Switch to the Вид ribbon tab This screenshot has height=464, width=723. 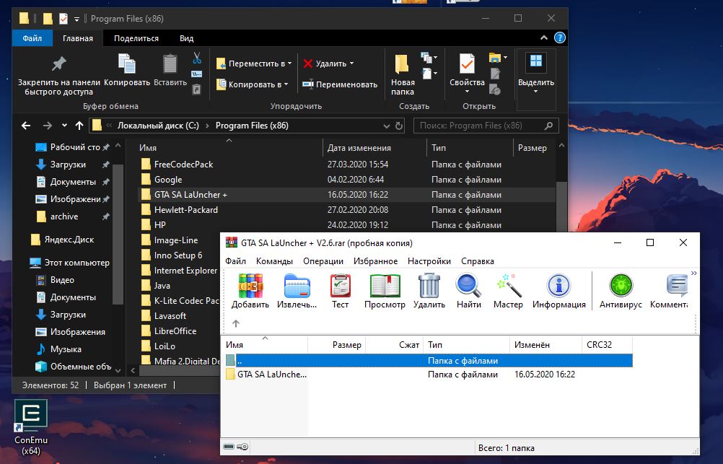[186, 38]
